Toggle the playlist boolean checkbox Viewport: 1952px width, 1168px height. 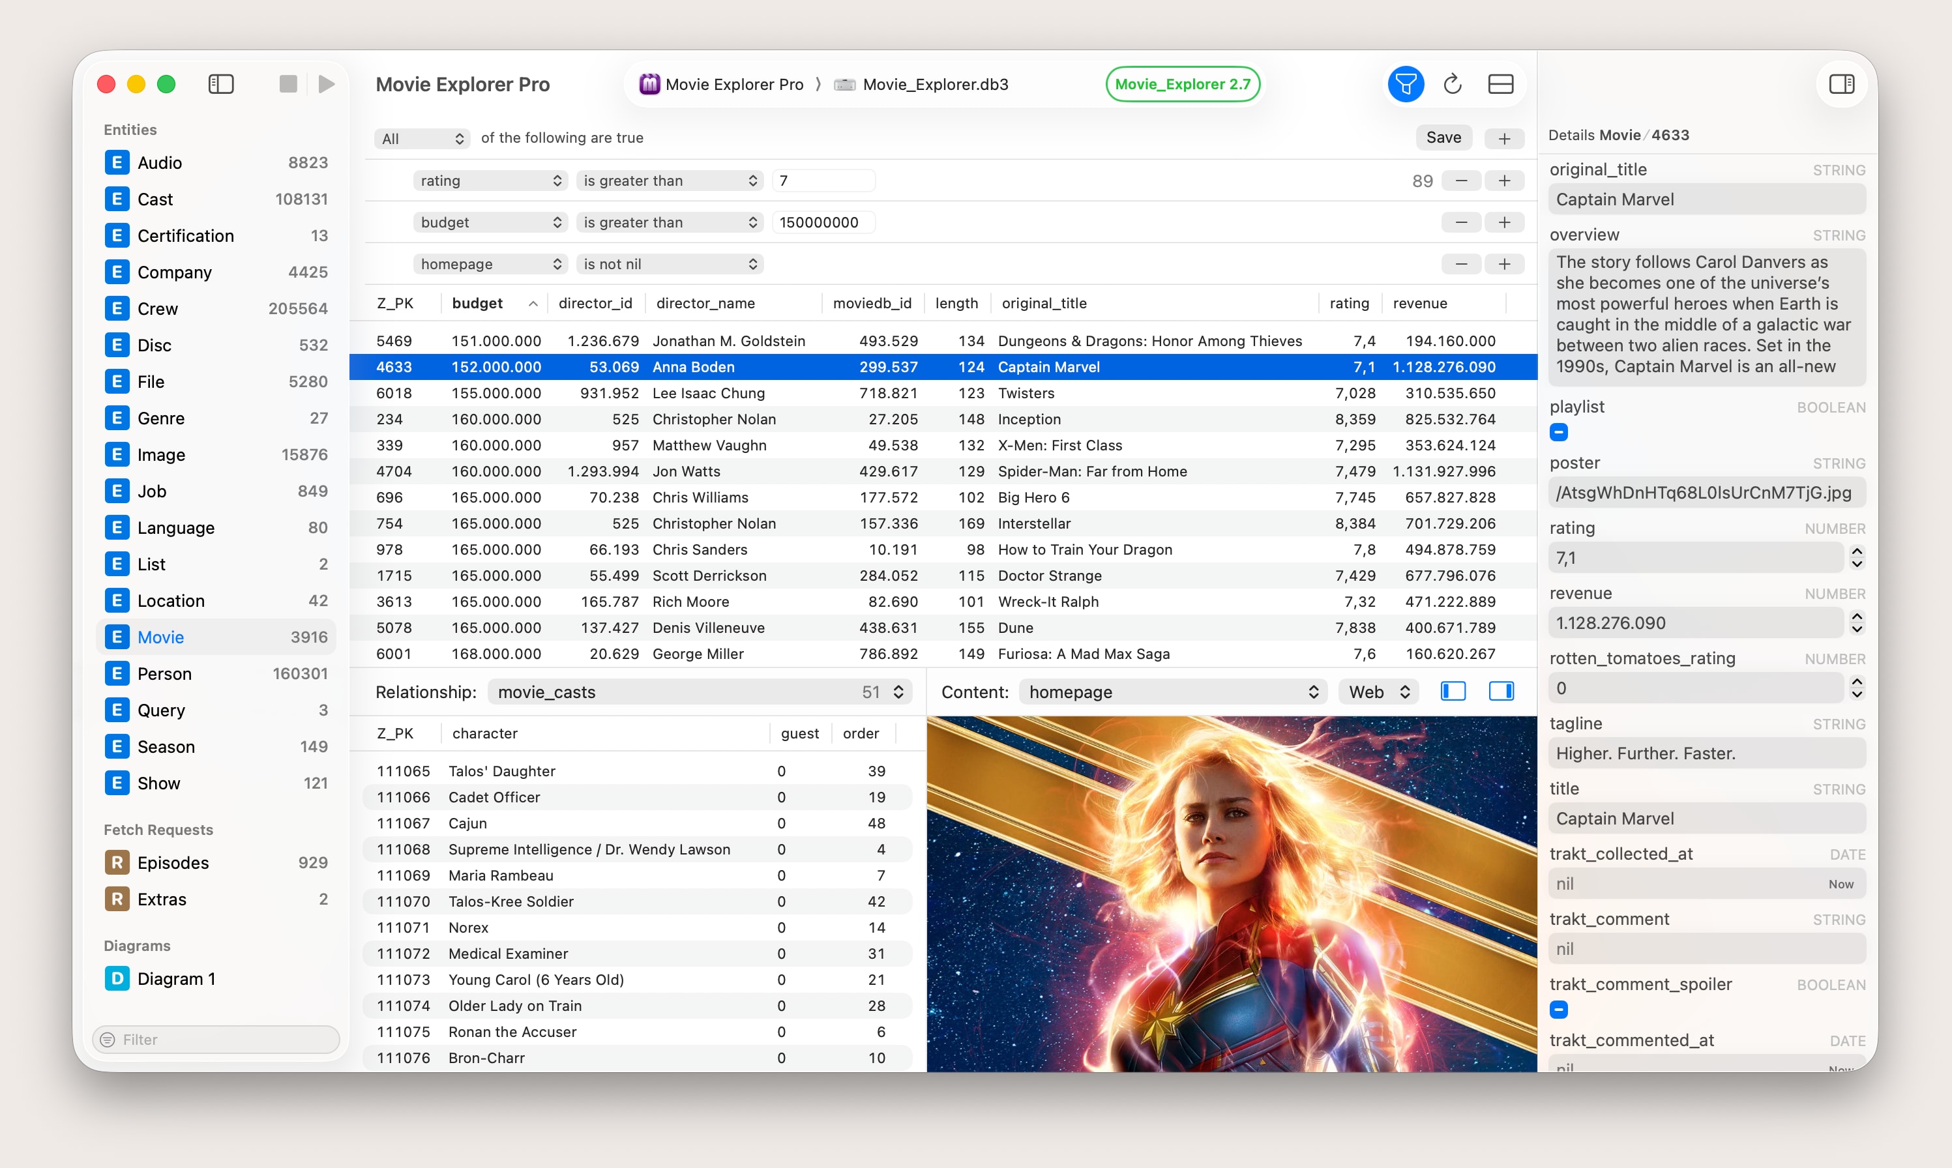click(1558, 432)
